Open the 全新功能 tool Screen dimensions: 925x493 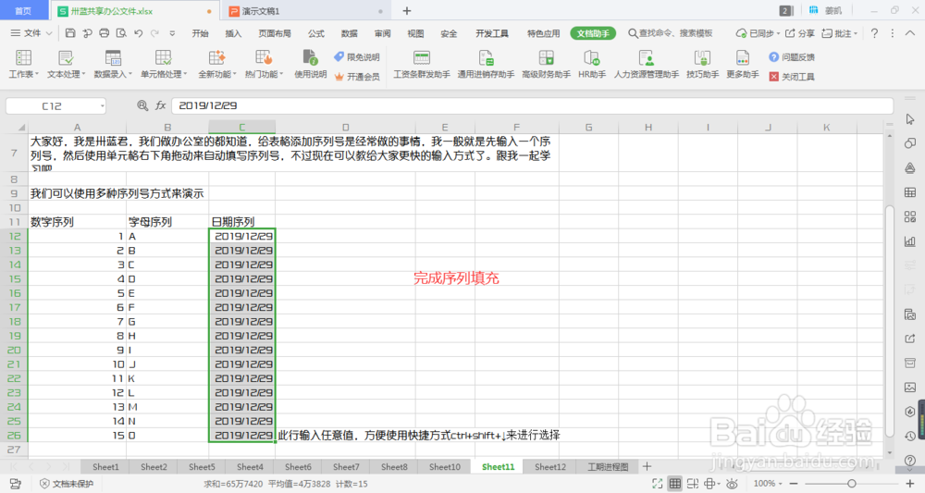(216, 64)
